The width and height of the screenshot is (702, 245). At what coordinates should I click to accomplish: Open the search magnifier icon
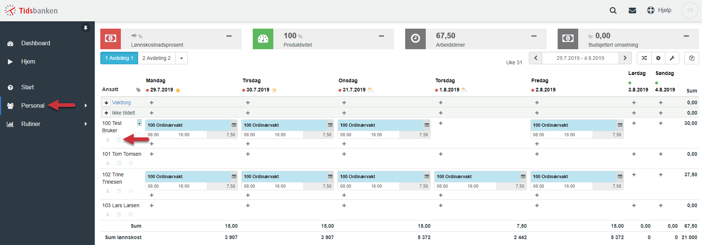(613, 10)
